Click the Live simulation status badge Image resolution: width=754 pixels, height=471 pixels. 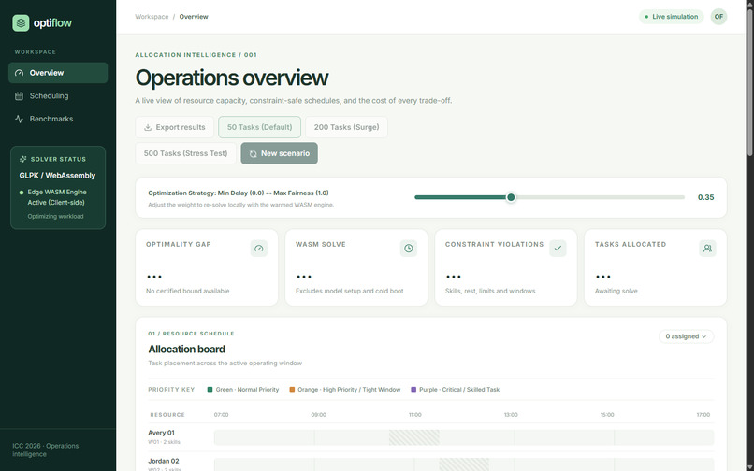[x=672, y=16]
